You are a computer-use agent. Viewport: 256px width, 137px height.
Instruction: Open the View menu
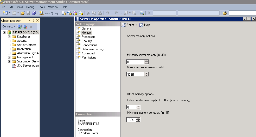20,7
